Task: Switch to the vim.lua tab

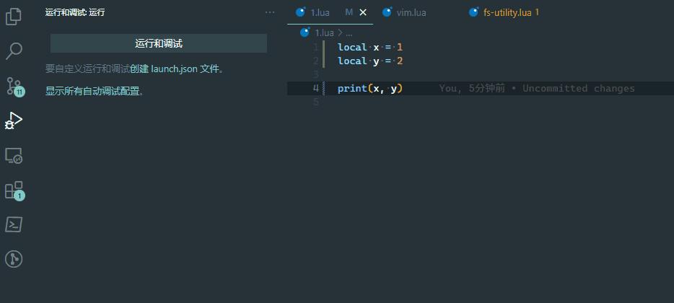Action: tap(411, 12)
